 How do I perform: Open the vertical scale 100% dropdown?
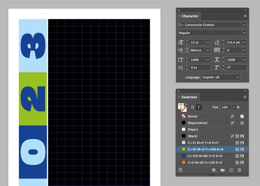[208, 60]
